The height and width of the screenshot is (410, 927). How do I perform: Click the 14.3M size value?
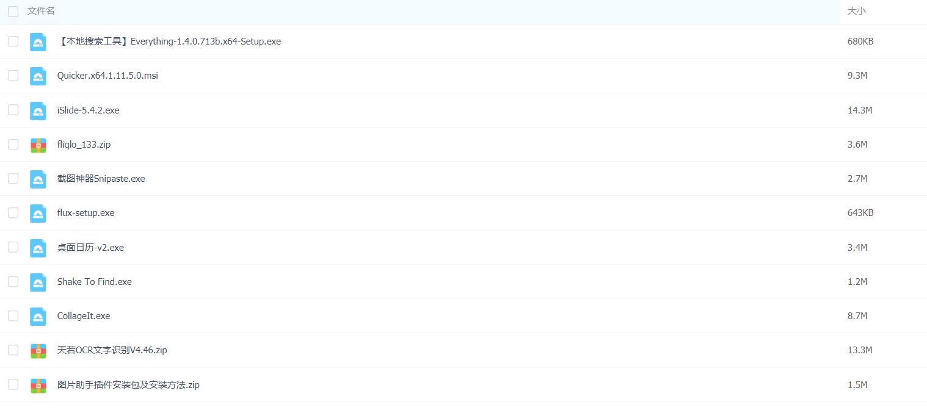click(860, 110)
